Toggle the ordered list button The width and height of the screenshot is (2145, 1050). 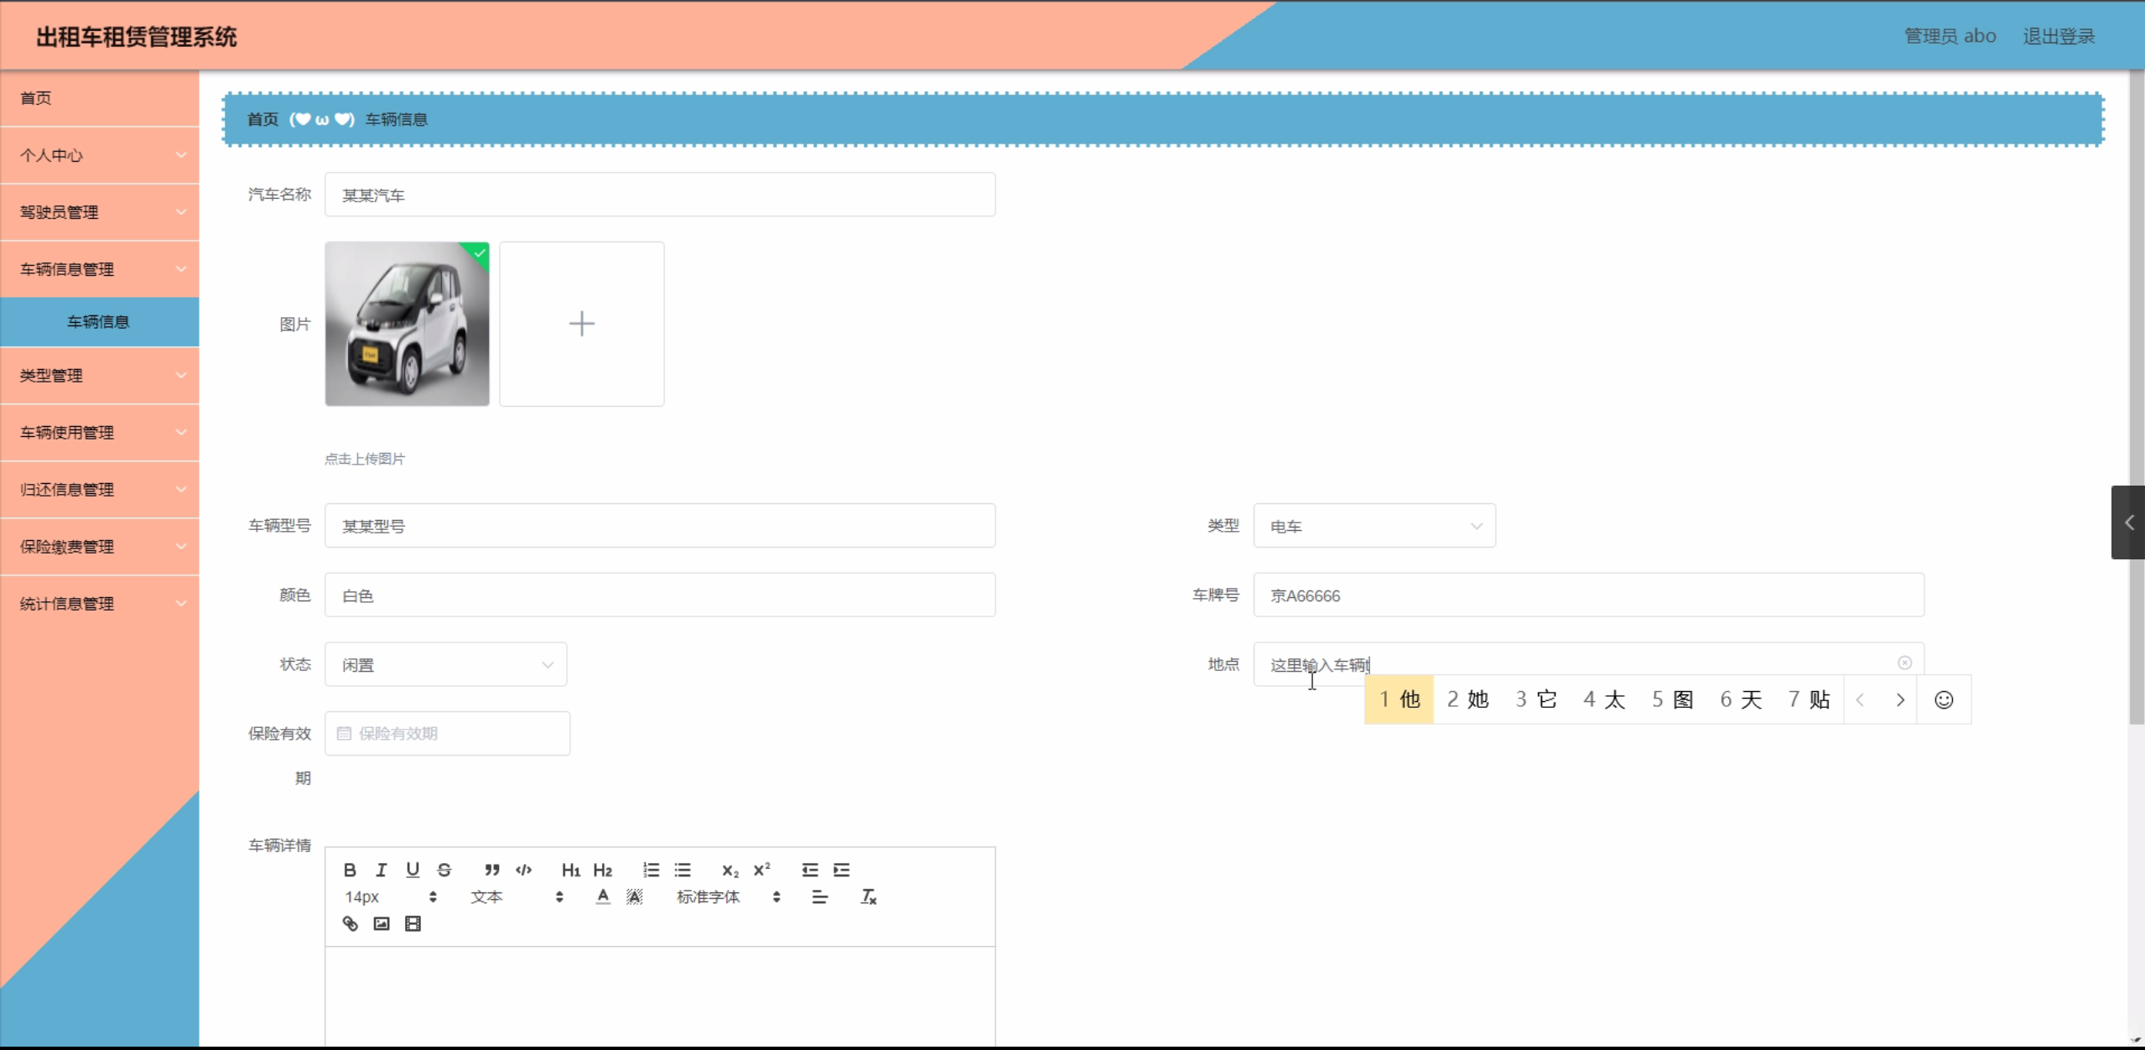[x=651, y=870]
